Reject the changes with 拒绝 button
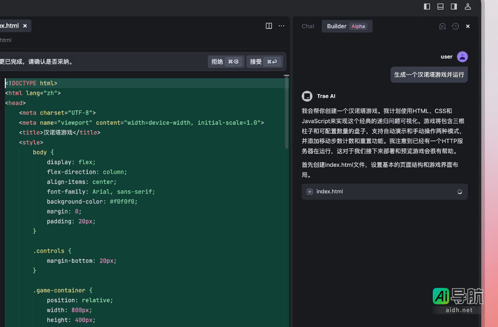This screenshot has height=327, width=498. tap(226, 61)
